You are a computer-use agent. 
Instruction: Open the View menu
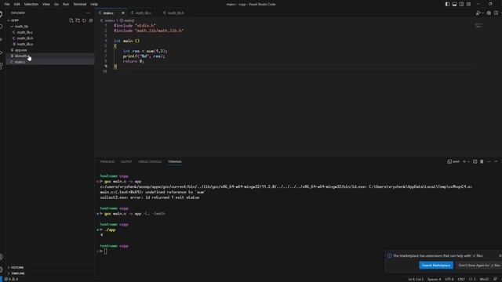(46, 4)
